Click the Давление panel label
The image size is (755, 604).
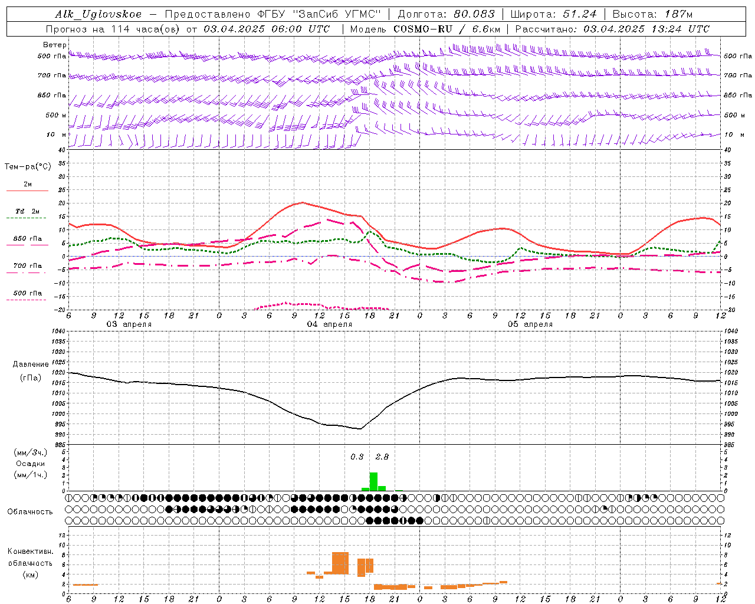pos(31,365)
